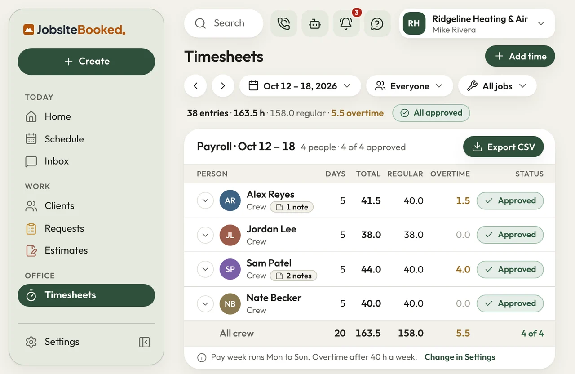
Task: Open Home in the sidebar
Action: tap(86, 117)
